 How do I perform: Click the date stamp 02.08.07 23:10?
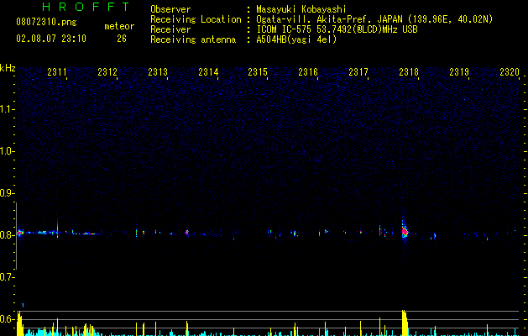51,39
